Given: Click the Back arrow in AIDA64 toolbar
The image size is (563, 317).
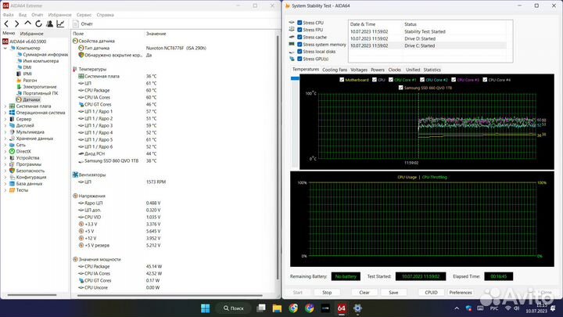Looking at the screenshot, I should point(6,23).
